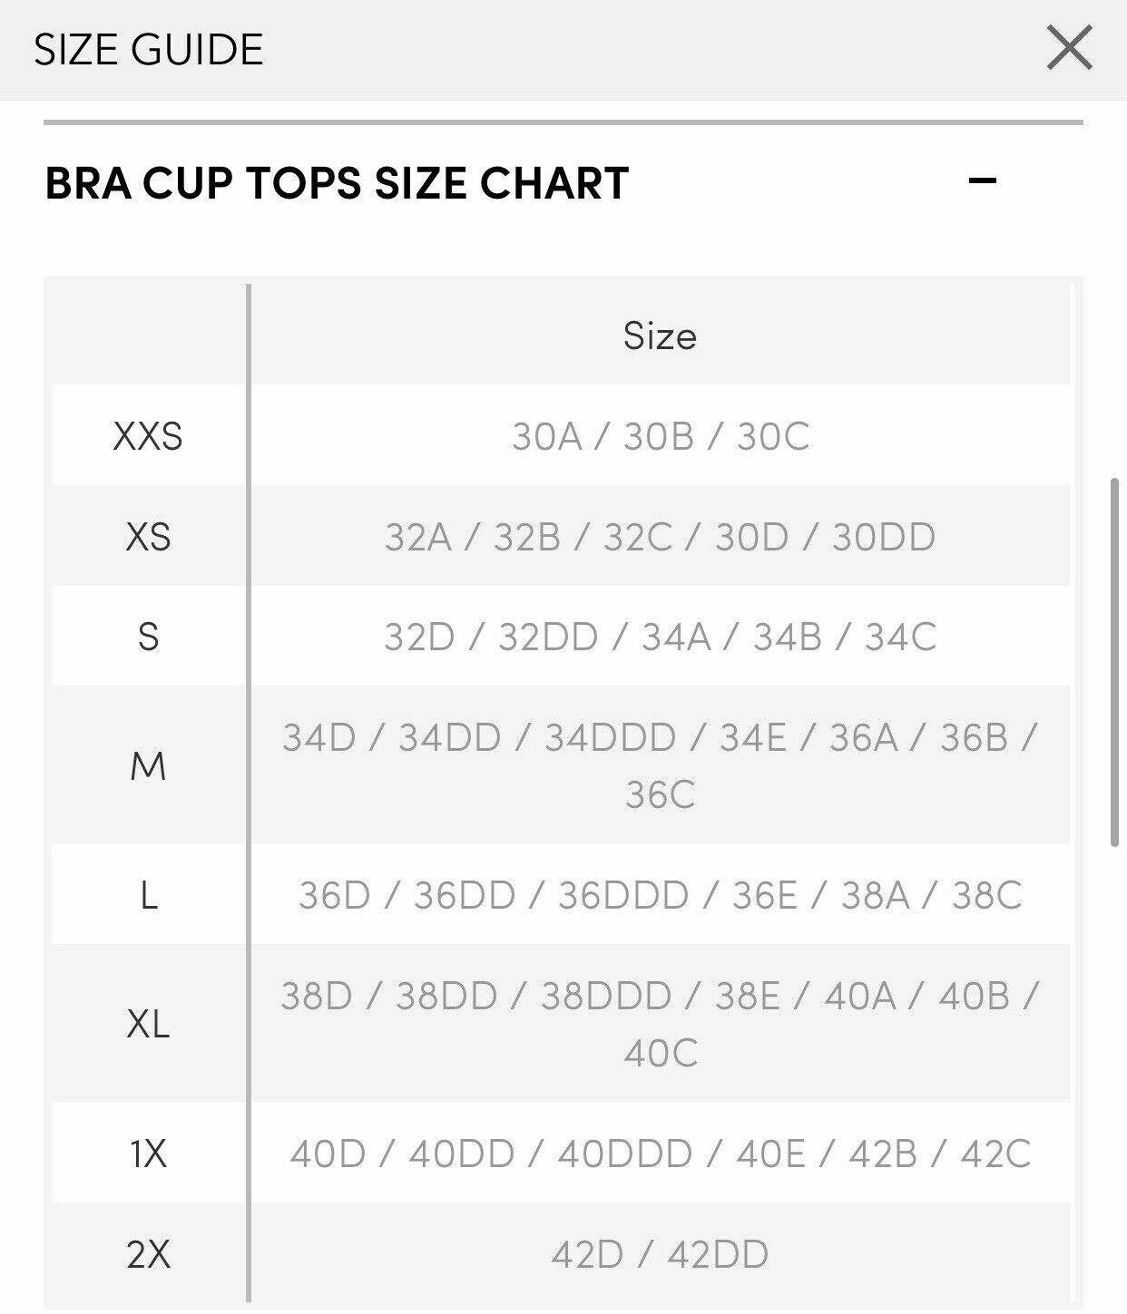Select the S size row label
The height and width of the screenshot is (1314, 1127).
point(148,637)
